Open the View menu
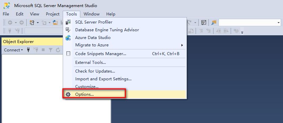This screenshot has width=283, height=123. click(34, 14)
